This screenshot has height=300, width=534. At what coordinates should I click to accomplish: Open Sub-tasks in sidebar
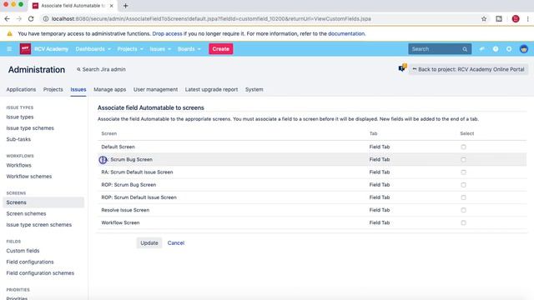click(18, 139)
